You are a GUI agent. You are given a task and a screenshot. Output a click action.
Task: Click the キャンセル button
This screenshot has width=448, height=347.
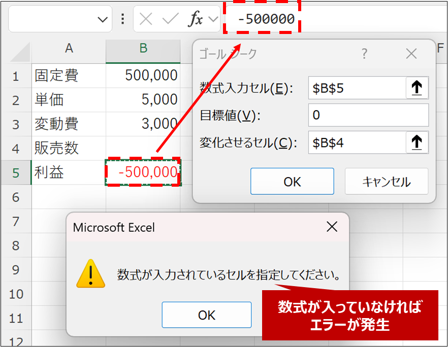point(386,182)
